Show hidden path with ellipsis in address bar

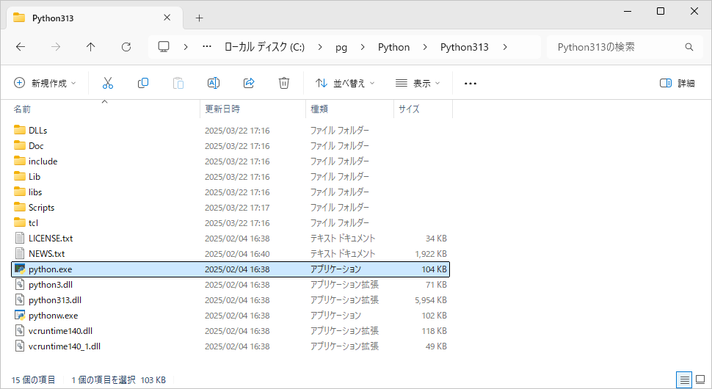pyautogui.click(x=207, y=47)
